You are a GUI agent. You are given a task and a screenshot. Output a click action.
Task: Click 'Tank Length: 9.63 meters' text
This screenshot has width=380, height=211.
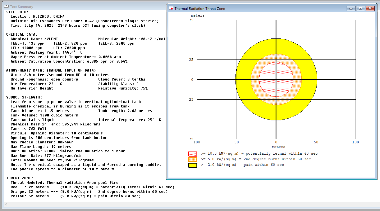point(125,111)
